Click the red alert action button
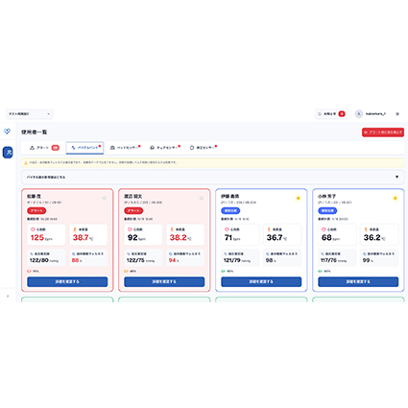The width and height of the screenshot is (408, 408). [x=383, y=132]
